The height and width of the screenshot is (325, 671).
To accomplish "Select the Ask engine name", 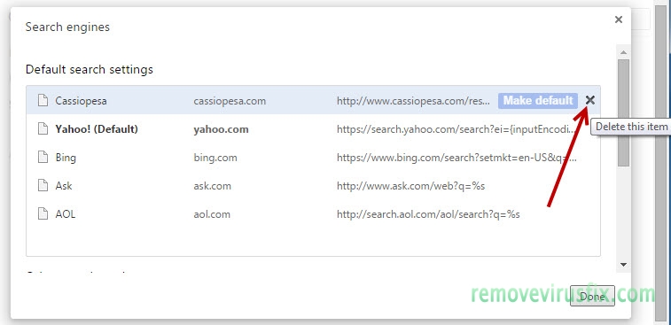I will [x=64, y=186].
